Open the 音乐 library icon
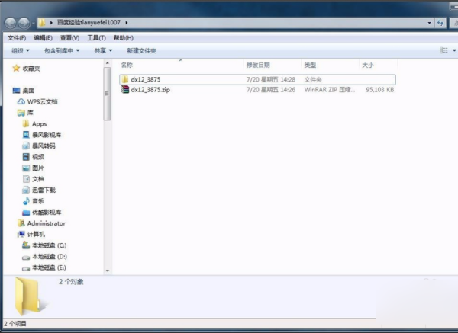Viewport: 458px width, 333px height. 26,201
